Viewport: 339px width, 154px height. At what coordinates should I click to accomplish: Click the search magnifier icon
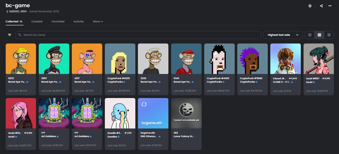coord(20,35)
